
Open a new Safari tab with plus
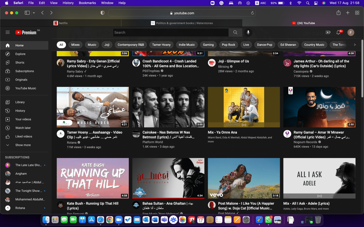[x=348, y=13]
